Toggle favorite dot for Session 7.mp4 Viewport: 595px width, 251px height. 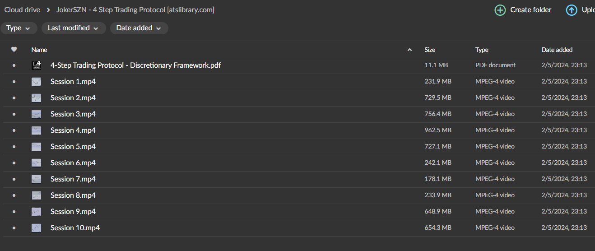(x=14, y=179)
